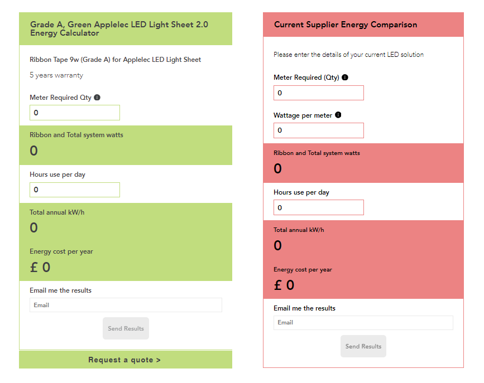Click red Total annual kW/h result value
The height and width of the screenshot is (383, 484).
click(x=277, y=245)
